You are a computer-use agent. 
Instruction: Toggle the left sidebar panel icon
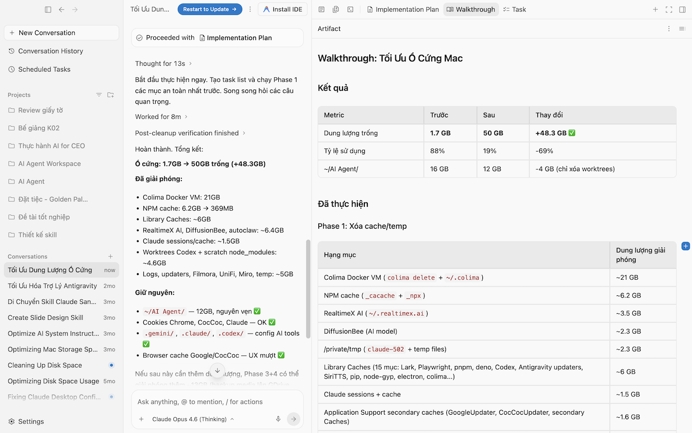click(x=48, y=9)
